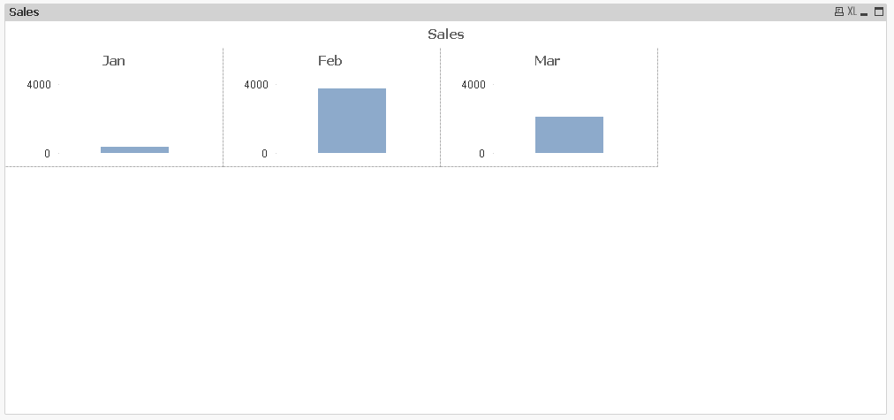Click the 0 axis label in Jan panel
The width and height of the screenshot is (894, 420).
48,154
